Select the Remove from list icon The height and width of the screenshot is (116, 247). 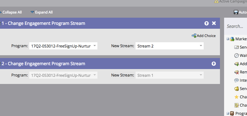[237, 72]
